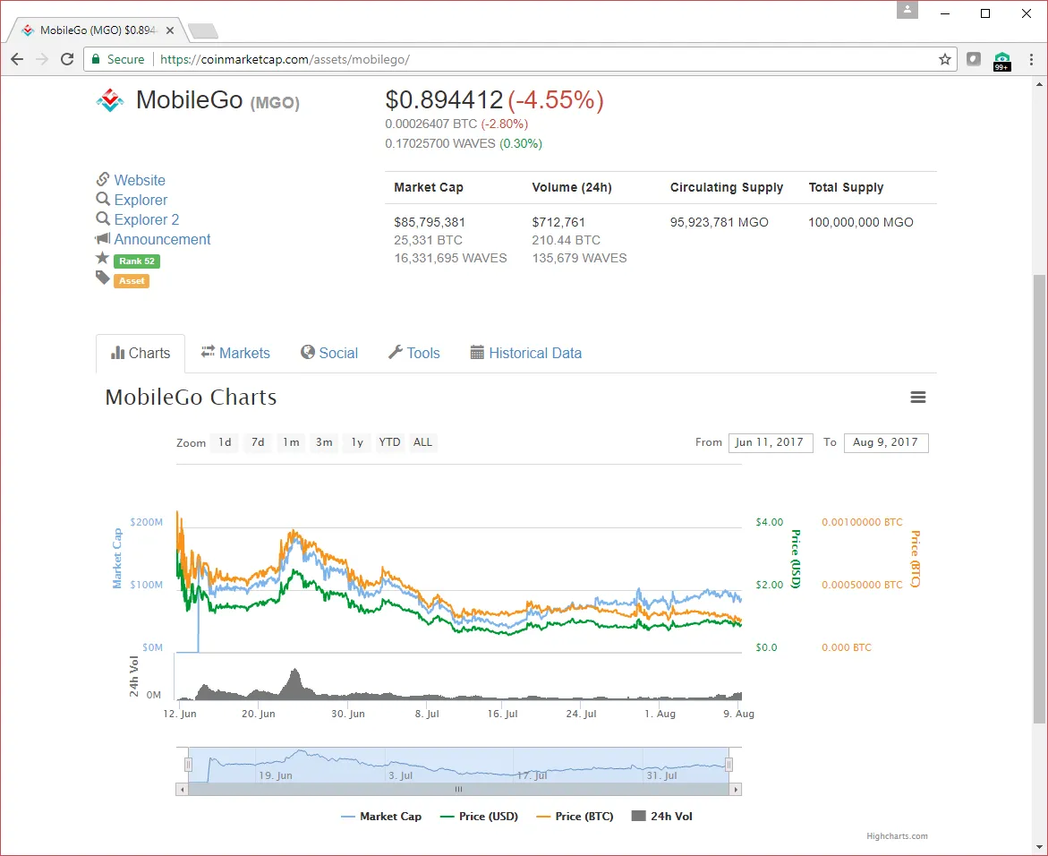Click the $0.894412 price text
The height and width of the screenshot is (856, 1048).
pyautogui.click(x=444, y=99)
